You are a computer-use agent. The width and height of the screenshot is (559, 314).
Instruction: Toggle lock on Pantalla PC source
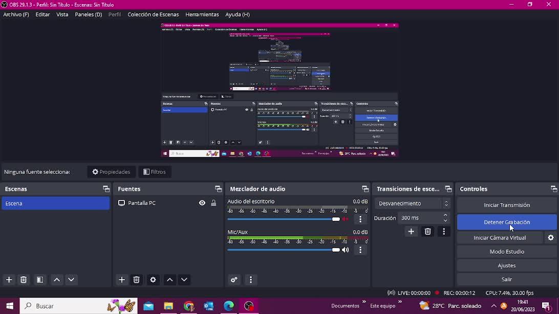point(213,203)
